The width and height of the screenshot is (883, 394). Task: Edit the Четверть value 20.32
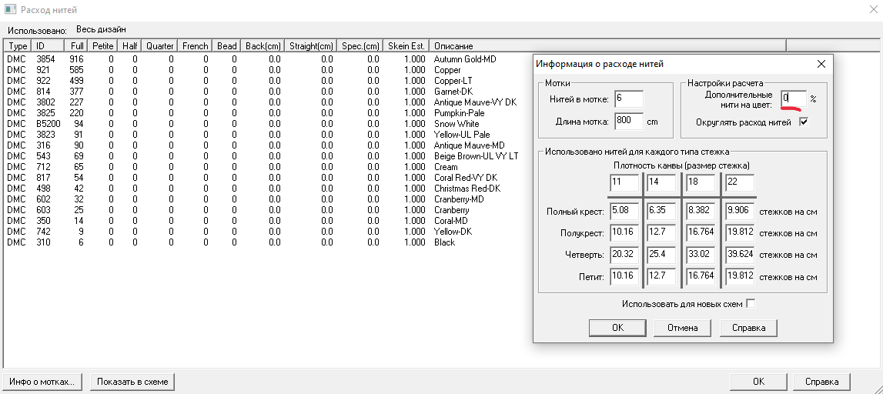coord(624,255)
